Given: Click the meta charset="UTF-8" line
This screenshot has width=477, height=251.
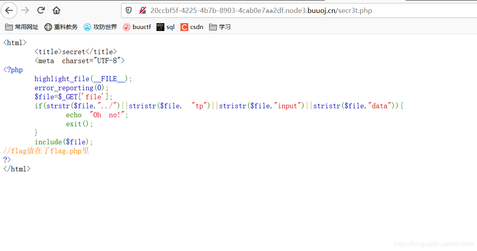Looking at the screenshot, I should [80, 61].
